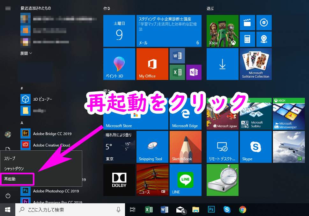Open Microsoft Minesweeper tile
Screen dimensions: 309x216
coord(289,114)
